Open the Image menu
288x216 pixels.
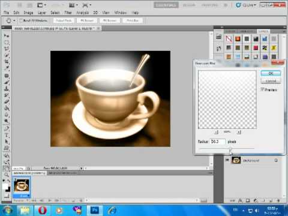click(28, 13)
